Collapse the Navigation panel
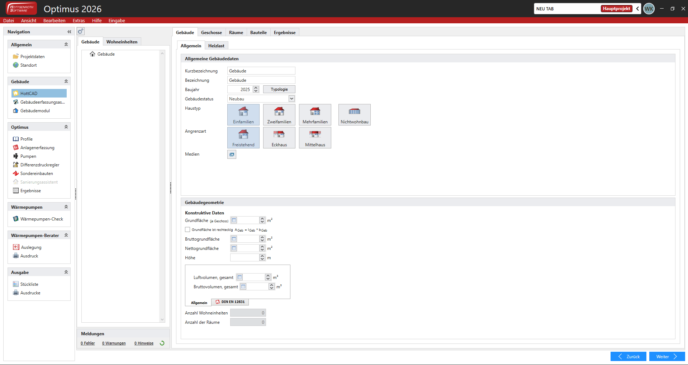The height and width of the screenshot is (365, 688). click(x=69, y=32)
